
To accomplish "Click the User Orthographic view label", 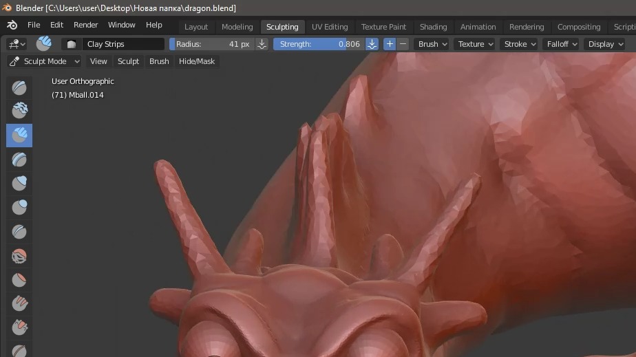I will (x=83, y=81).
